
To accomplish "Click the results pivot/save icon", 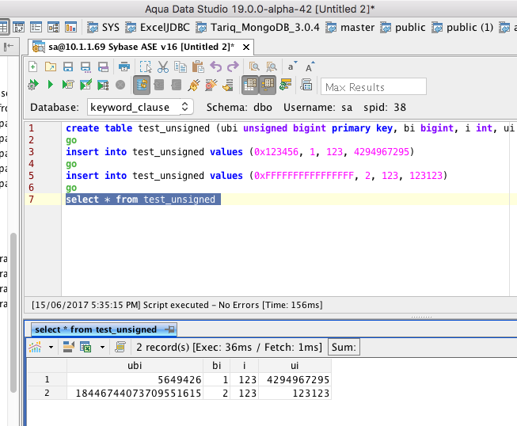I will coord(68,347).
